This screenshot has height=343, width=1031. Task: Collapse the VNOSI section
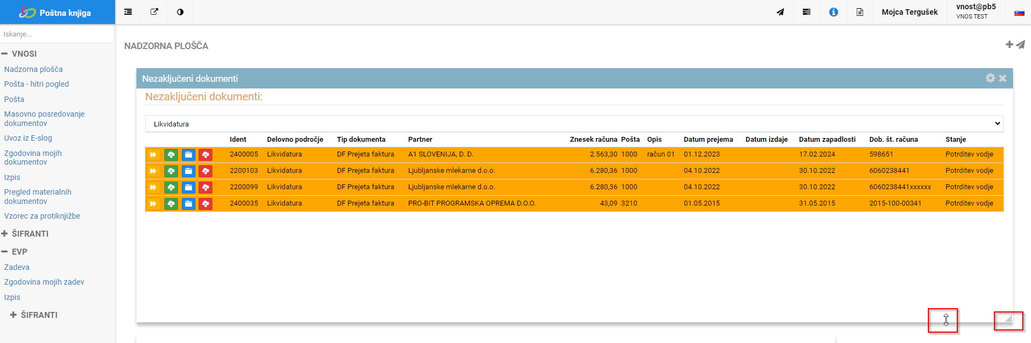pyautogui.click(x=19, y=53)
